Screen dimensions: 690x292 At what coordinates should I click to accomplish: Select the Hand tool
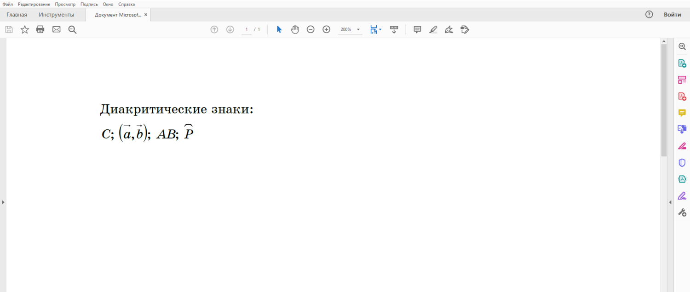click(295, 29)
